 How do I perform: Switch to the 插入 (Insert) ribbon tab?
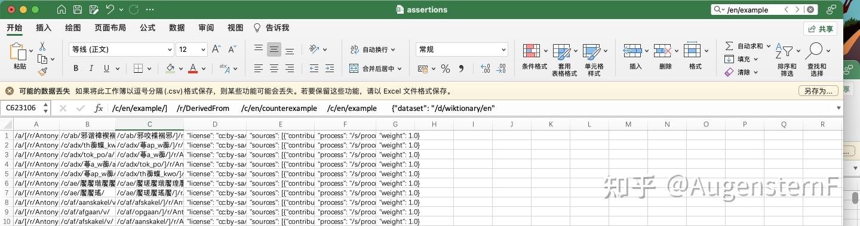click(x=44, y=28)
